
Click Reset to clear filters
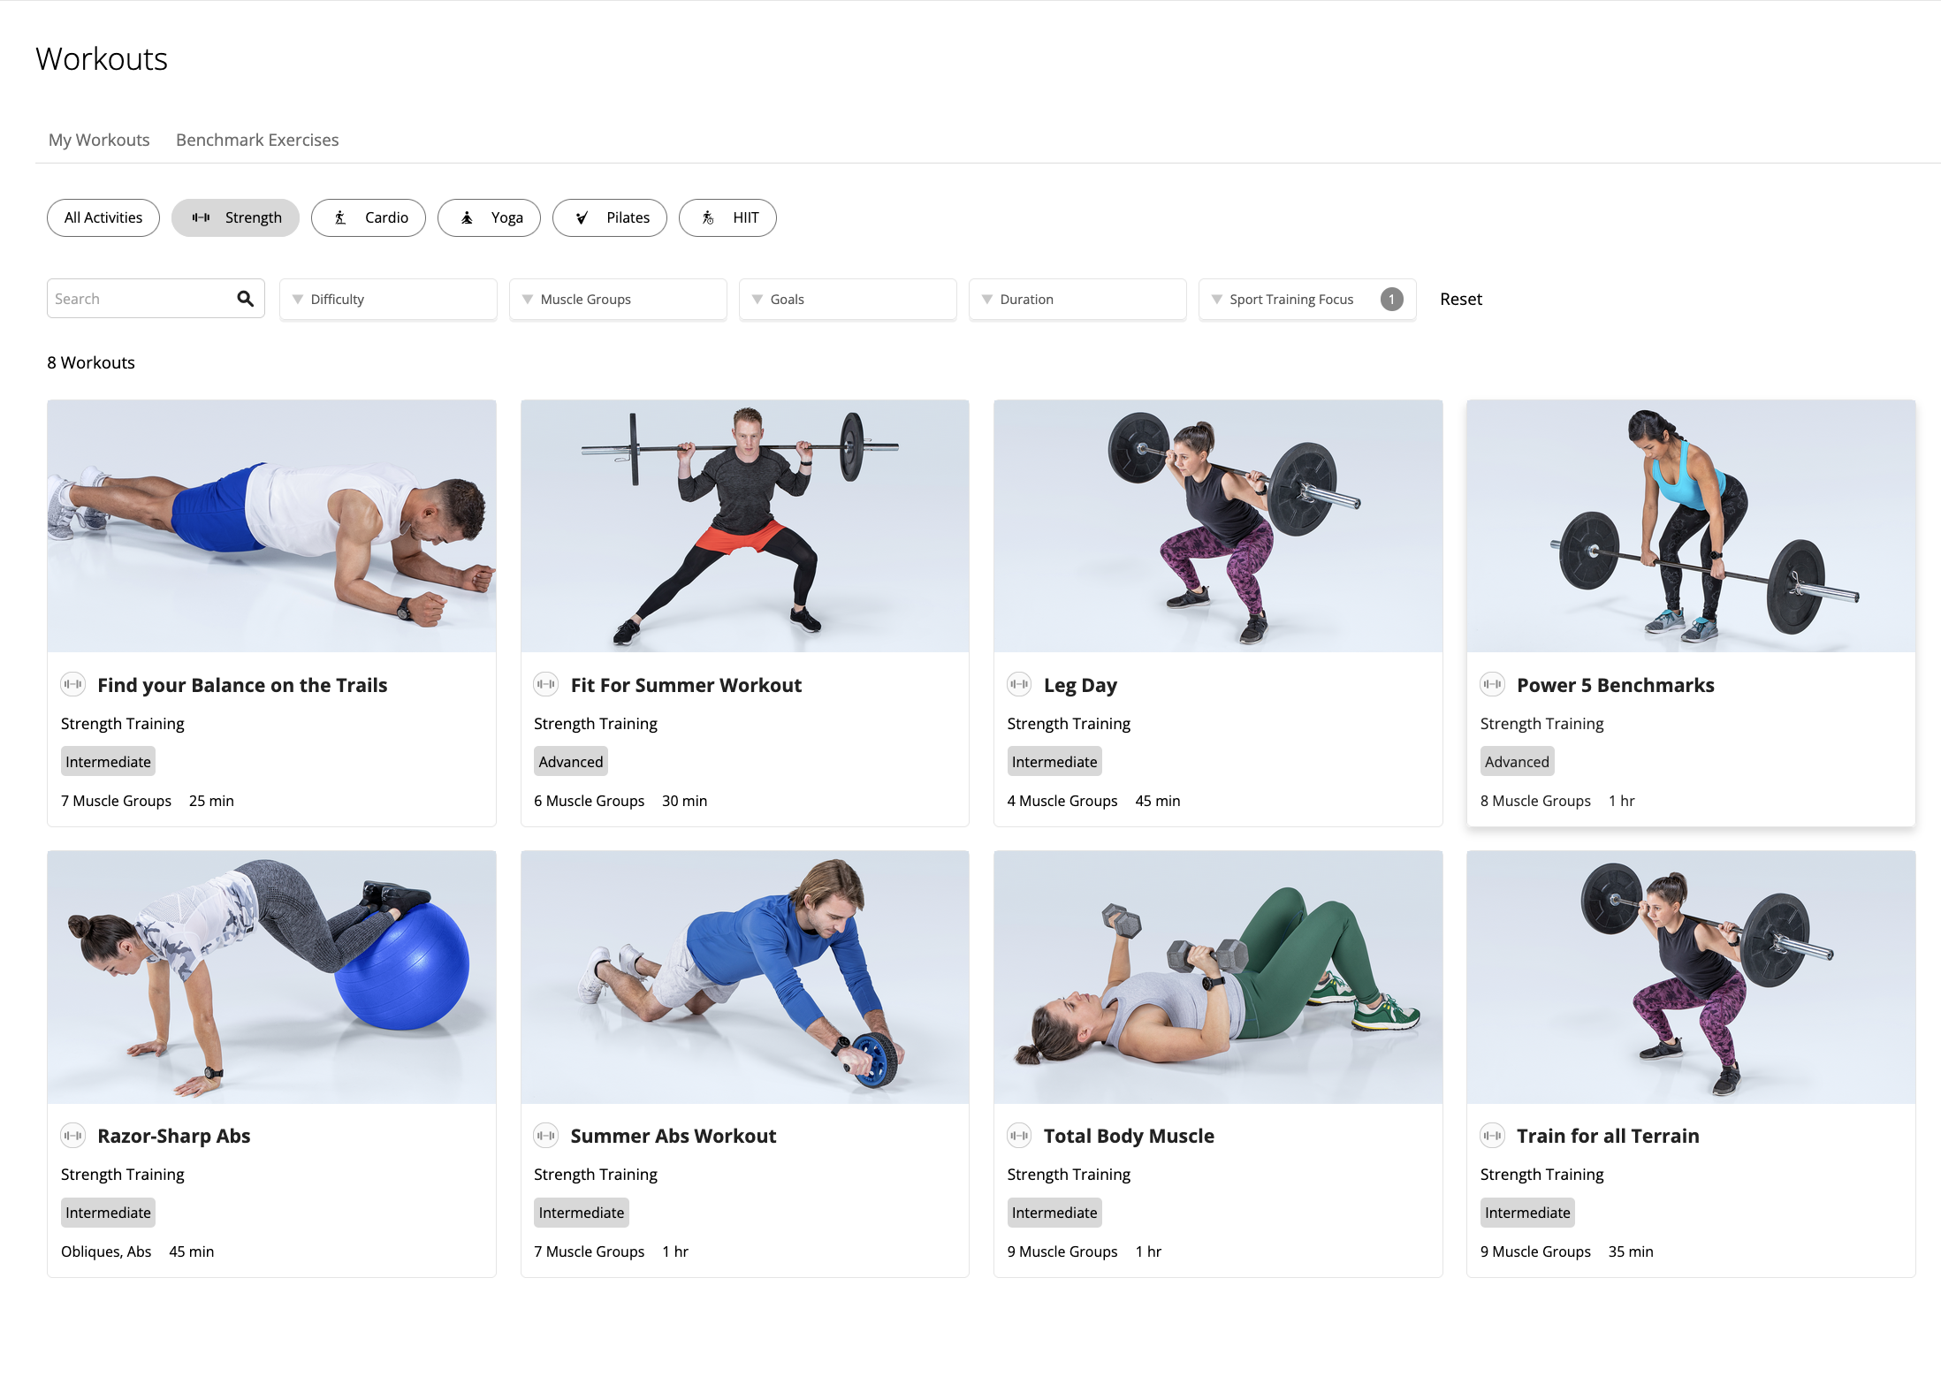click(x=1460, y=299)
